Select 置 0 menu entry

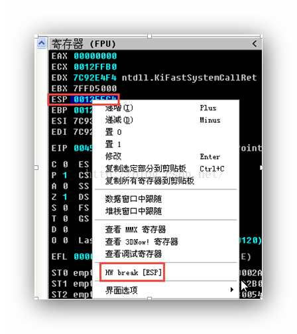165,132
